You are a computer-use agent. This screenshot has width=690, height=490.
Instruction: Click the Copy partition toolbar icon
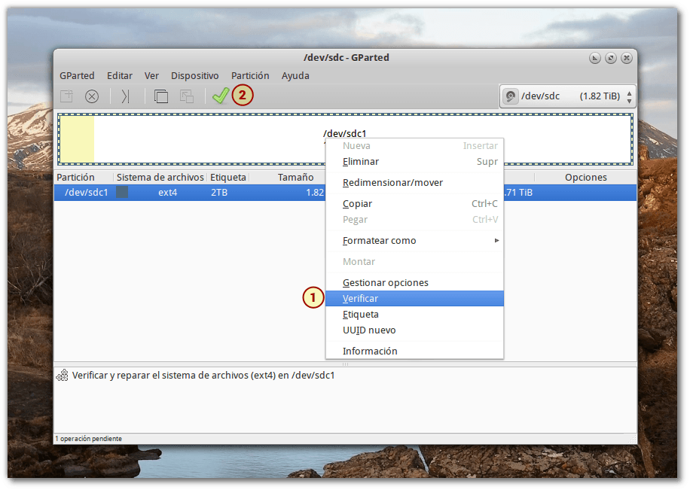pyautogui.click(x=160, y=96)
